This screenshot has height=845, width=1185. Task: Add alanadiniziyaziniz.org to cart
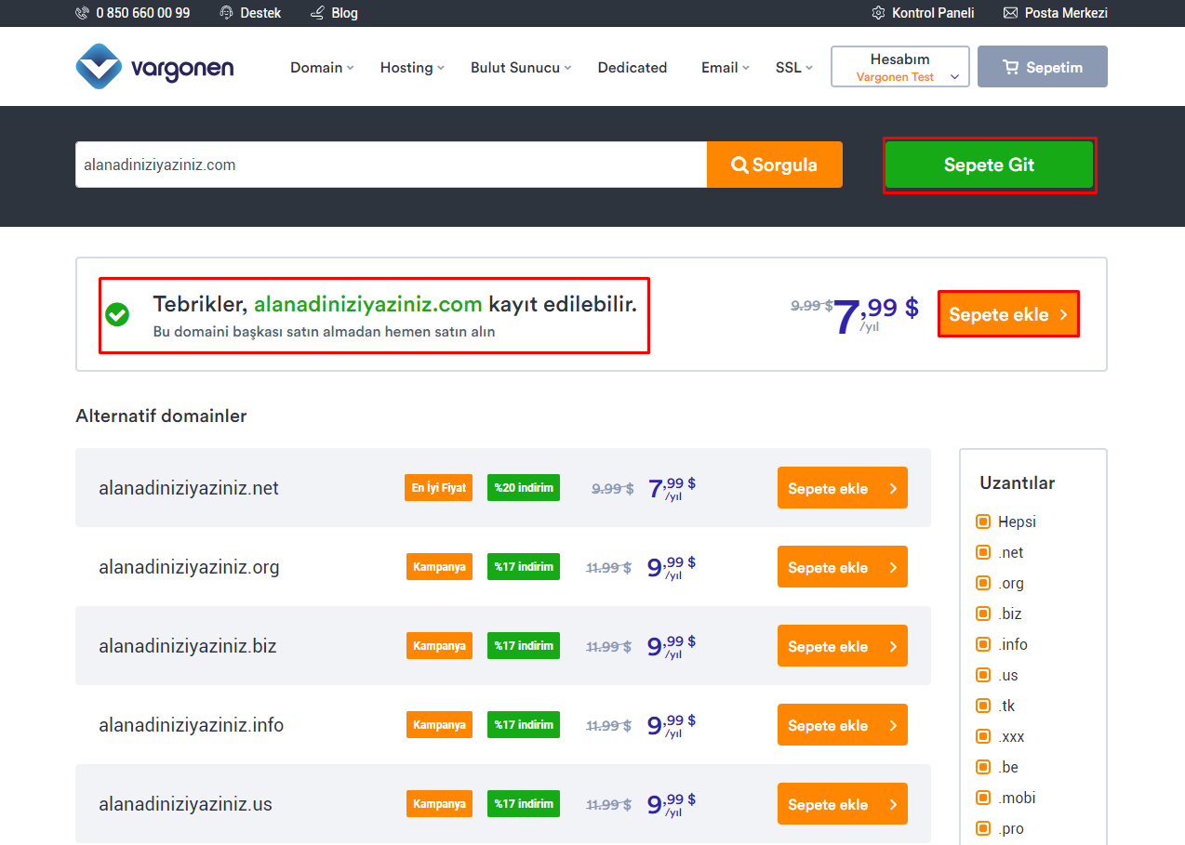(x=843, y=567)
